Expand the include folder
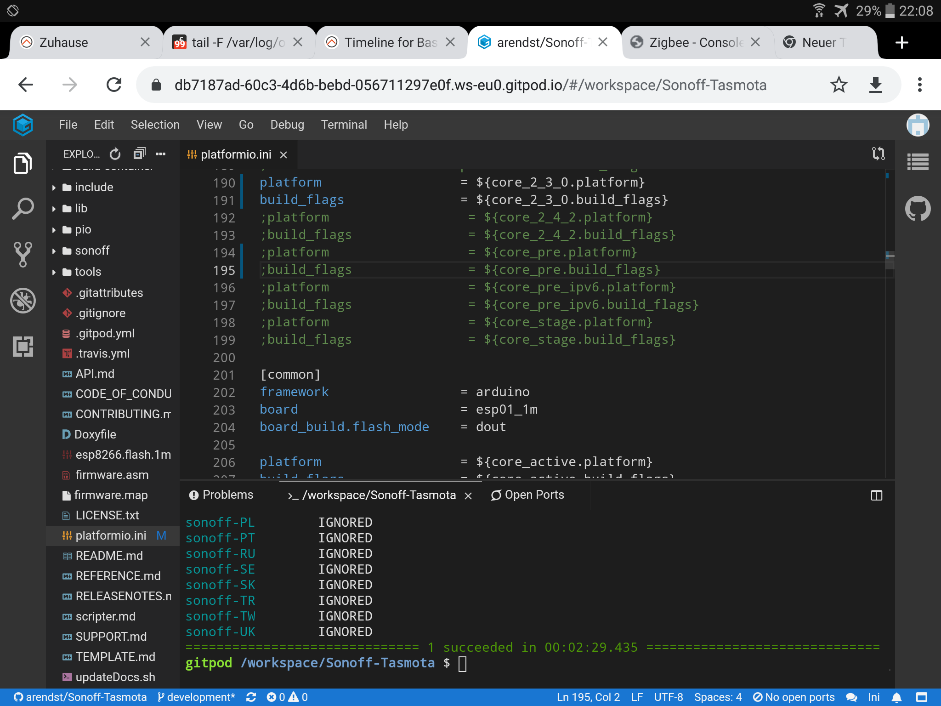This screenshot has width=941, height=706. coord(94,187)
